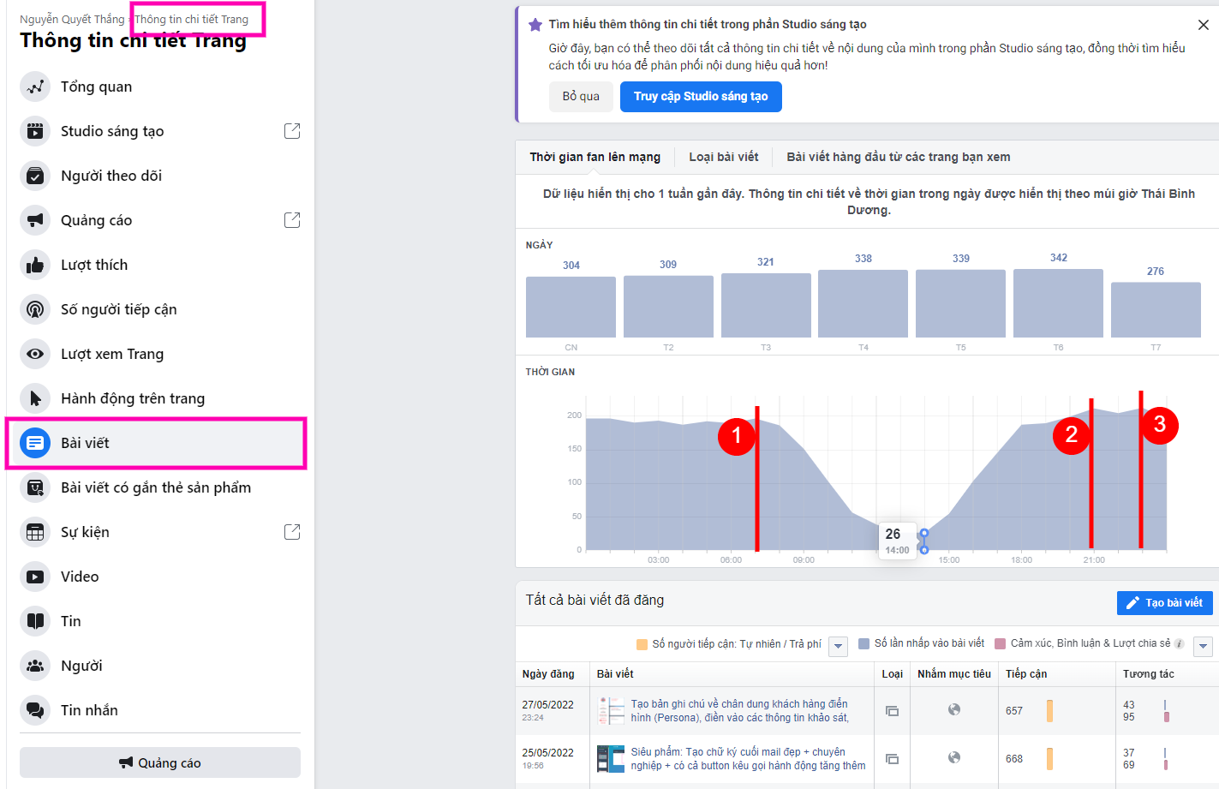Click thumbnail of 27/05/2022 post

(x=611, y=711)
